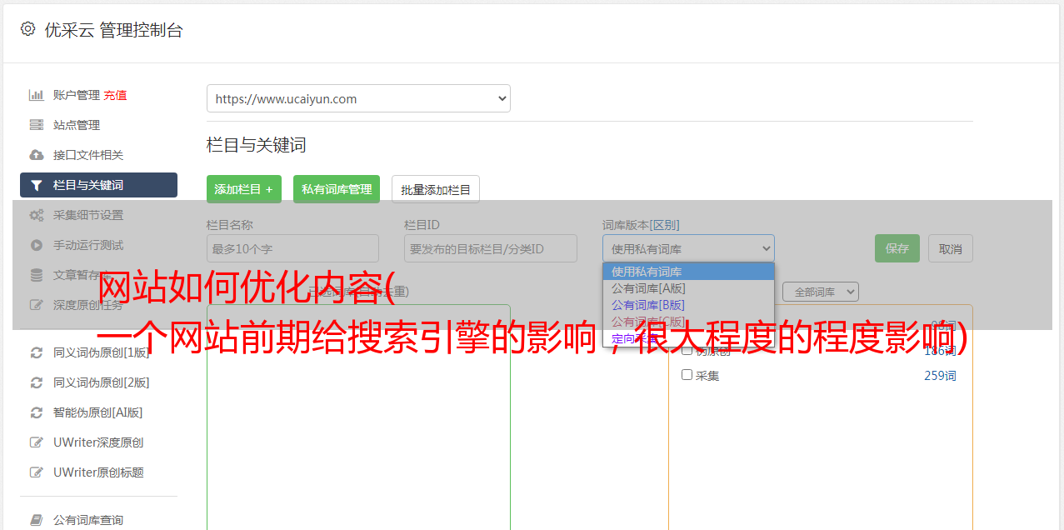The image size is (1064, 530).
Task: Focus the 栏目ID input field
Action: pos(491,248)
